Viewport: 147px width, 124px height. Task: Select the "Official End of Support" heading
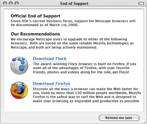point(35,16)
